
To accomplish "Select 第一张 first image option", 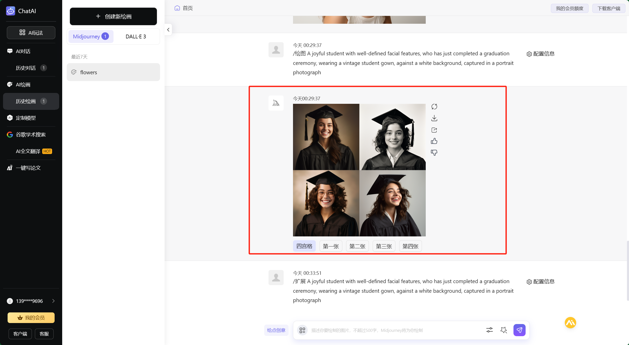I will (x=331, y=246).
